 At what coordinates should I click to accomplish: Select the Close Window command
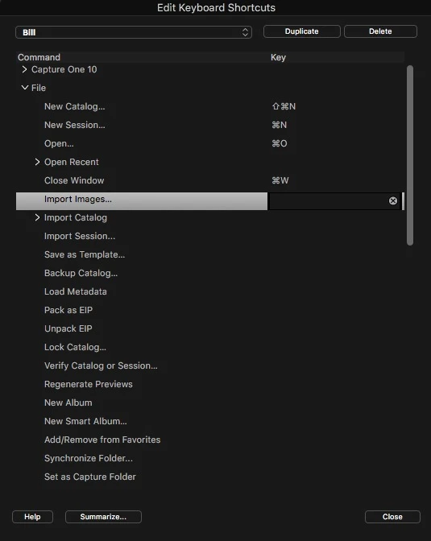click(74, 180)
